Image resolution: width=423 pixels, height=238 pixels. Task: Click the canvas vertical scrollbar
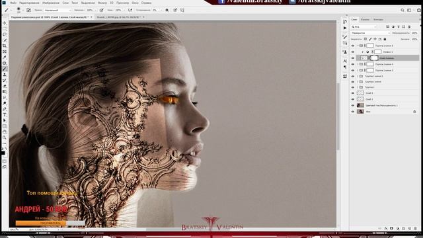[x=338, y=116]
